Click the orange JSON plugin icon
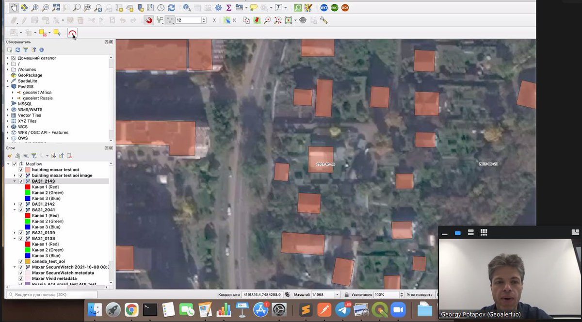 point(345,8)
